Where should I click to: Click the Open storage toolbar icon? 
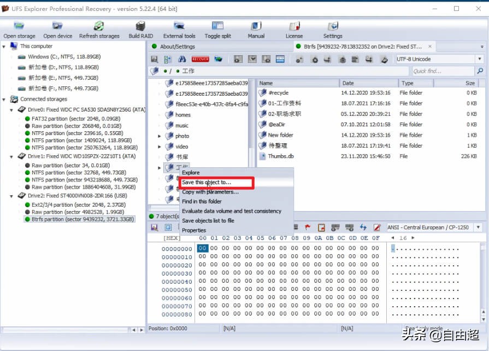click(x=19, y=26)
